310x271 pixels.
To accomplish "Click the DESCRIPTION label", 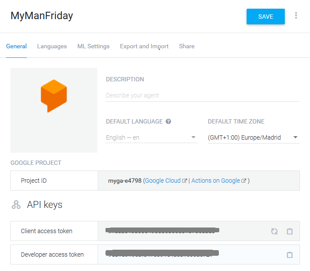I will point(125,79).
